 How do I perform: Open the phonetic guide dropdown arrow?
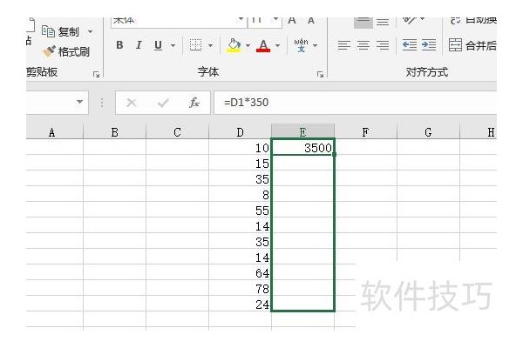pyautogui.click(x=315, y=45)
